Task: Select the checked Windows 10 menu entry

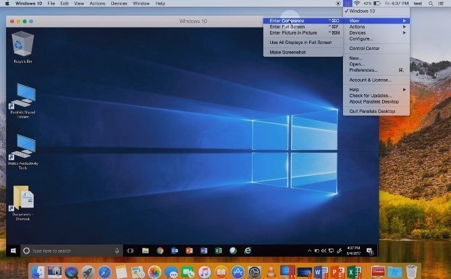Action: pos(363,11)
